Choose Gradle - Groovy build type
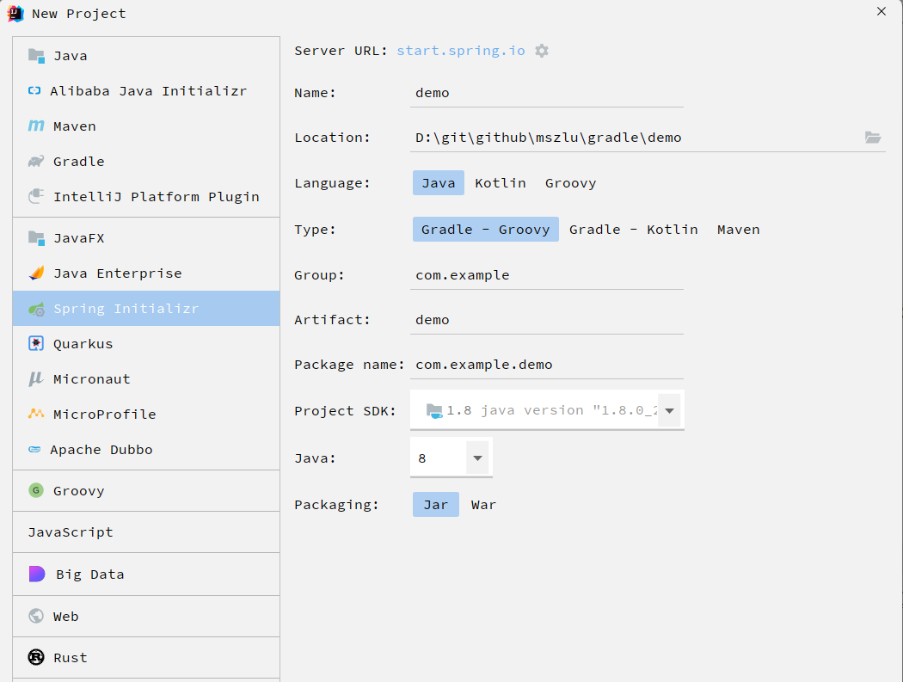This screenshot has width=903, height=682. pyautogui.click(x=486, y=230)
